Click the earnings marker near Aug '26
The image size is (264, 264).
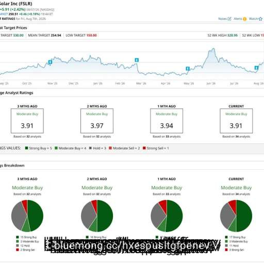coord(256,68)
